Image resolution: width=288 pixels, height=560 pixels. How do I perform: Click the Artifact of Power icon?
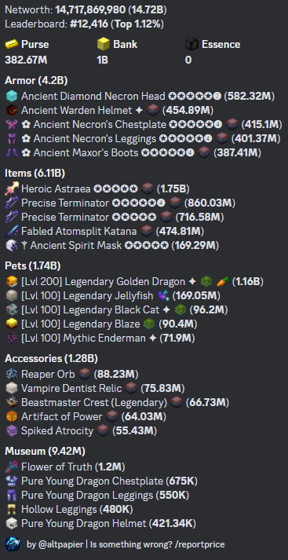point(12,416)
